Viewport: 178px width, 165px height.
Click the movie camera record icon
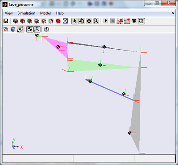click(134, 21)
